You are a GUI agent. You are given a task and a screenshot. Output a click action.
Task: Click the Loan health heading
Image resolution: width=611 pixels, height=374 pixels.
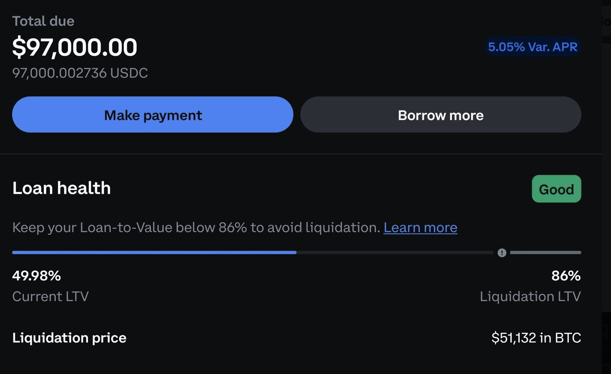62,188
